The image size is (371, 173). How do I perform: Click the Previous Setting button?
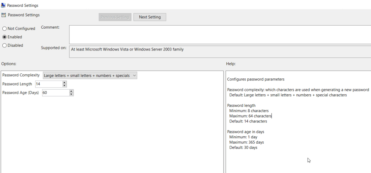(x=115, y=17)
